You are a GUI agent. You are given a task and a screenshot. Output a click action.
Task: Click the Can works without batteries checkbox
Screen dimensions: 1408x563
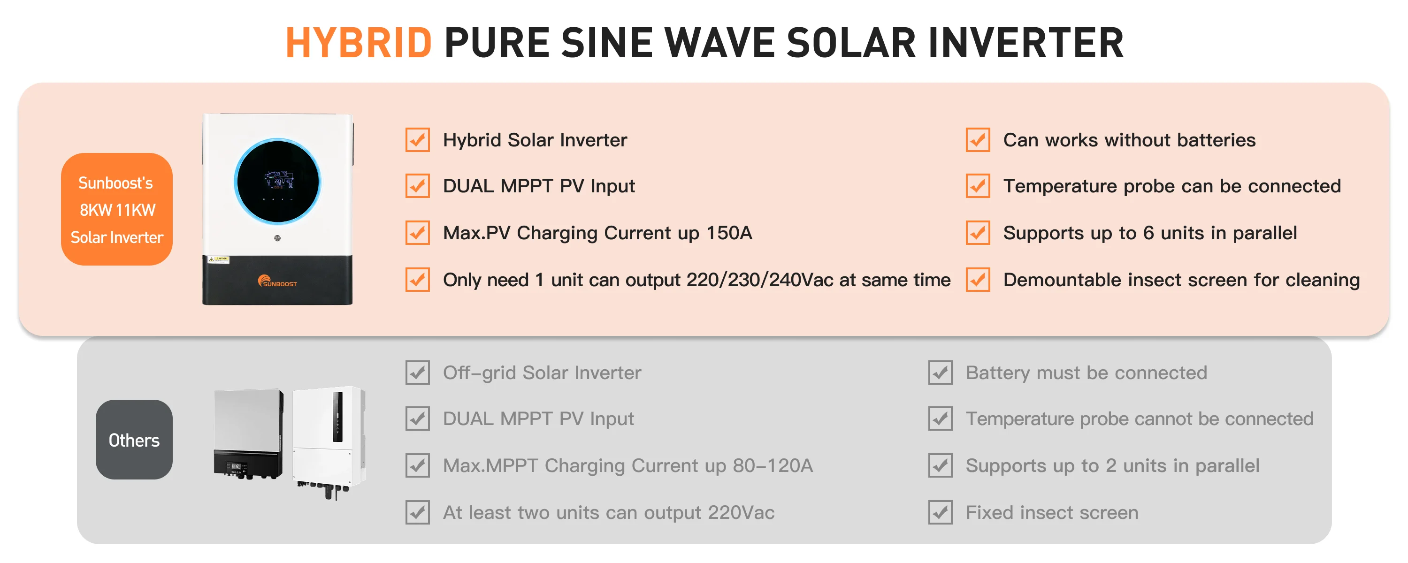tap(978, 140)
